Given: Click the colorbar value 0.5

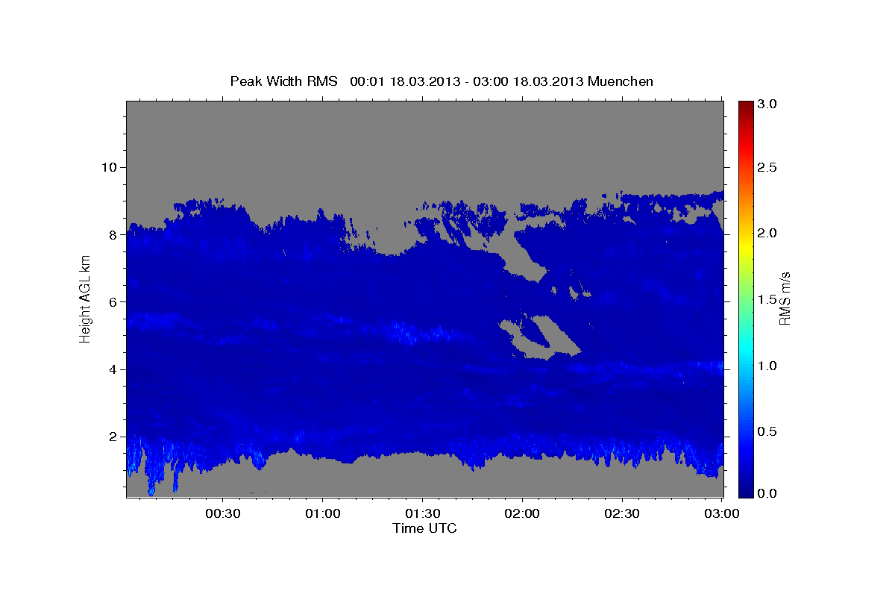Looking at the screenshot, I should [767, 431].
